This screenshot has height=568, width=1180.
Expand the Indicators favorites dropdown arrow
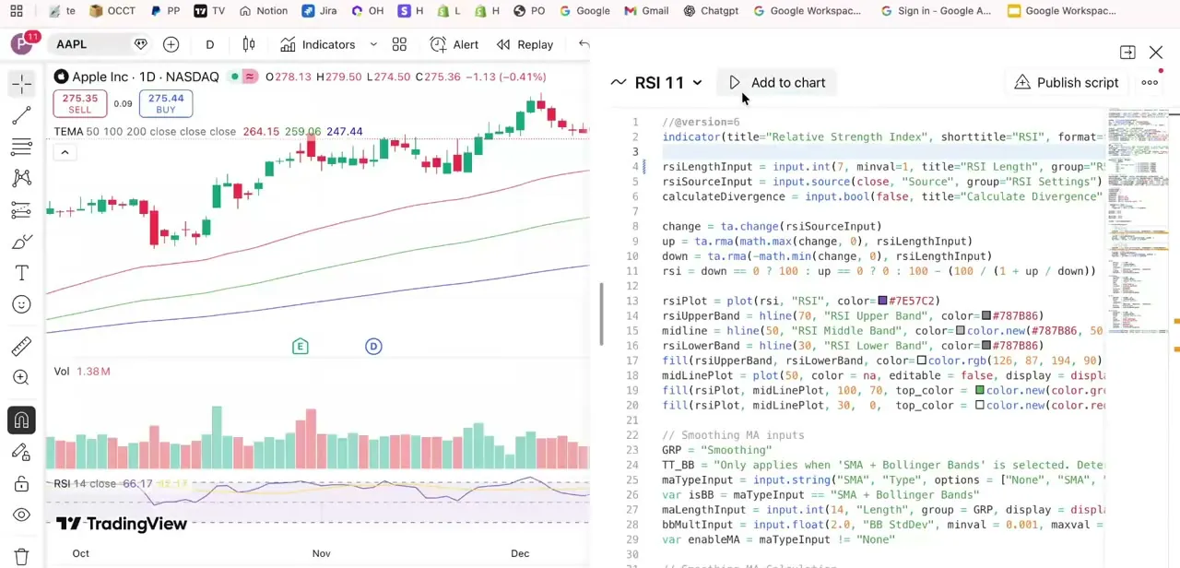[x=373, y=44]
